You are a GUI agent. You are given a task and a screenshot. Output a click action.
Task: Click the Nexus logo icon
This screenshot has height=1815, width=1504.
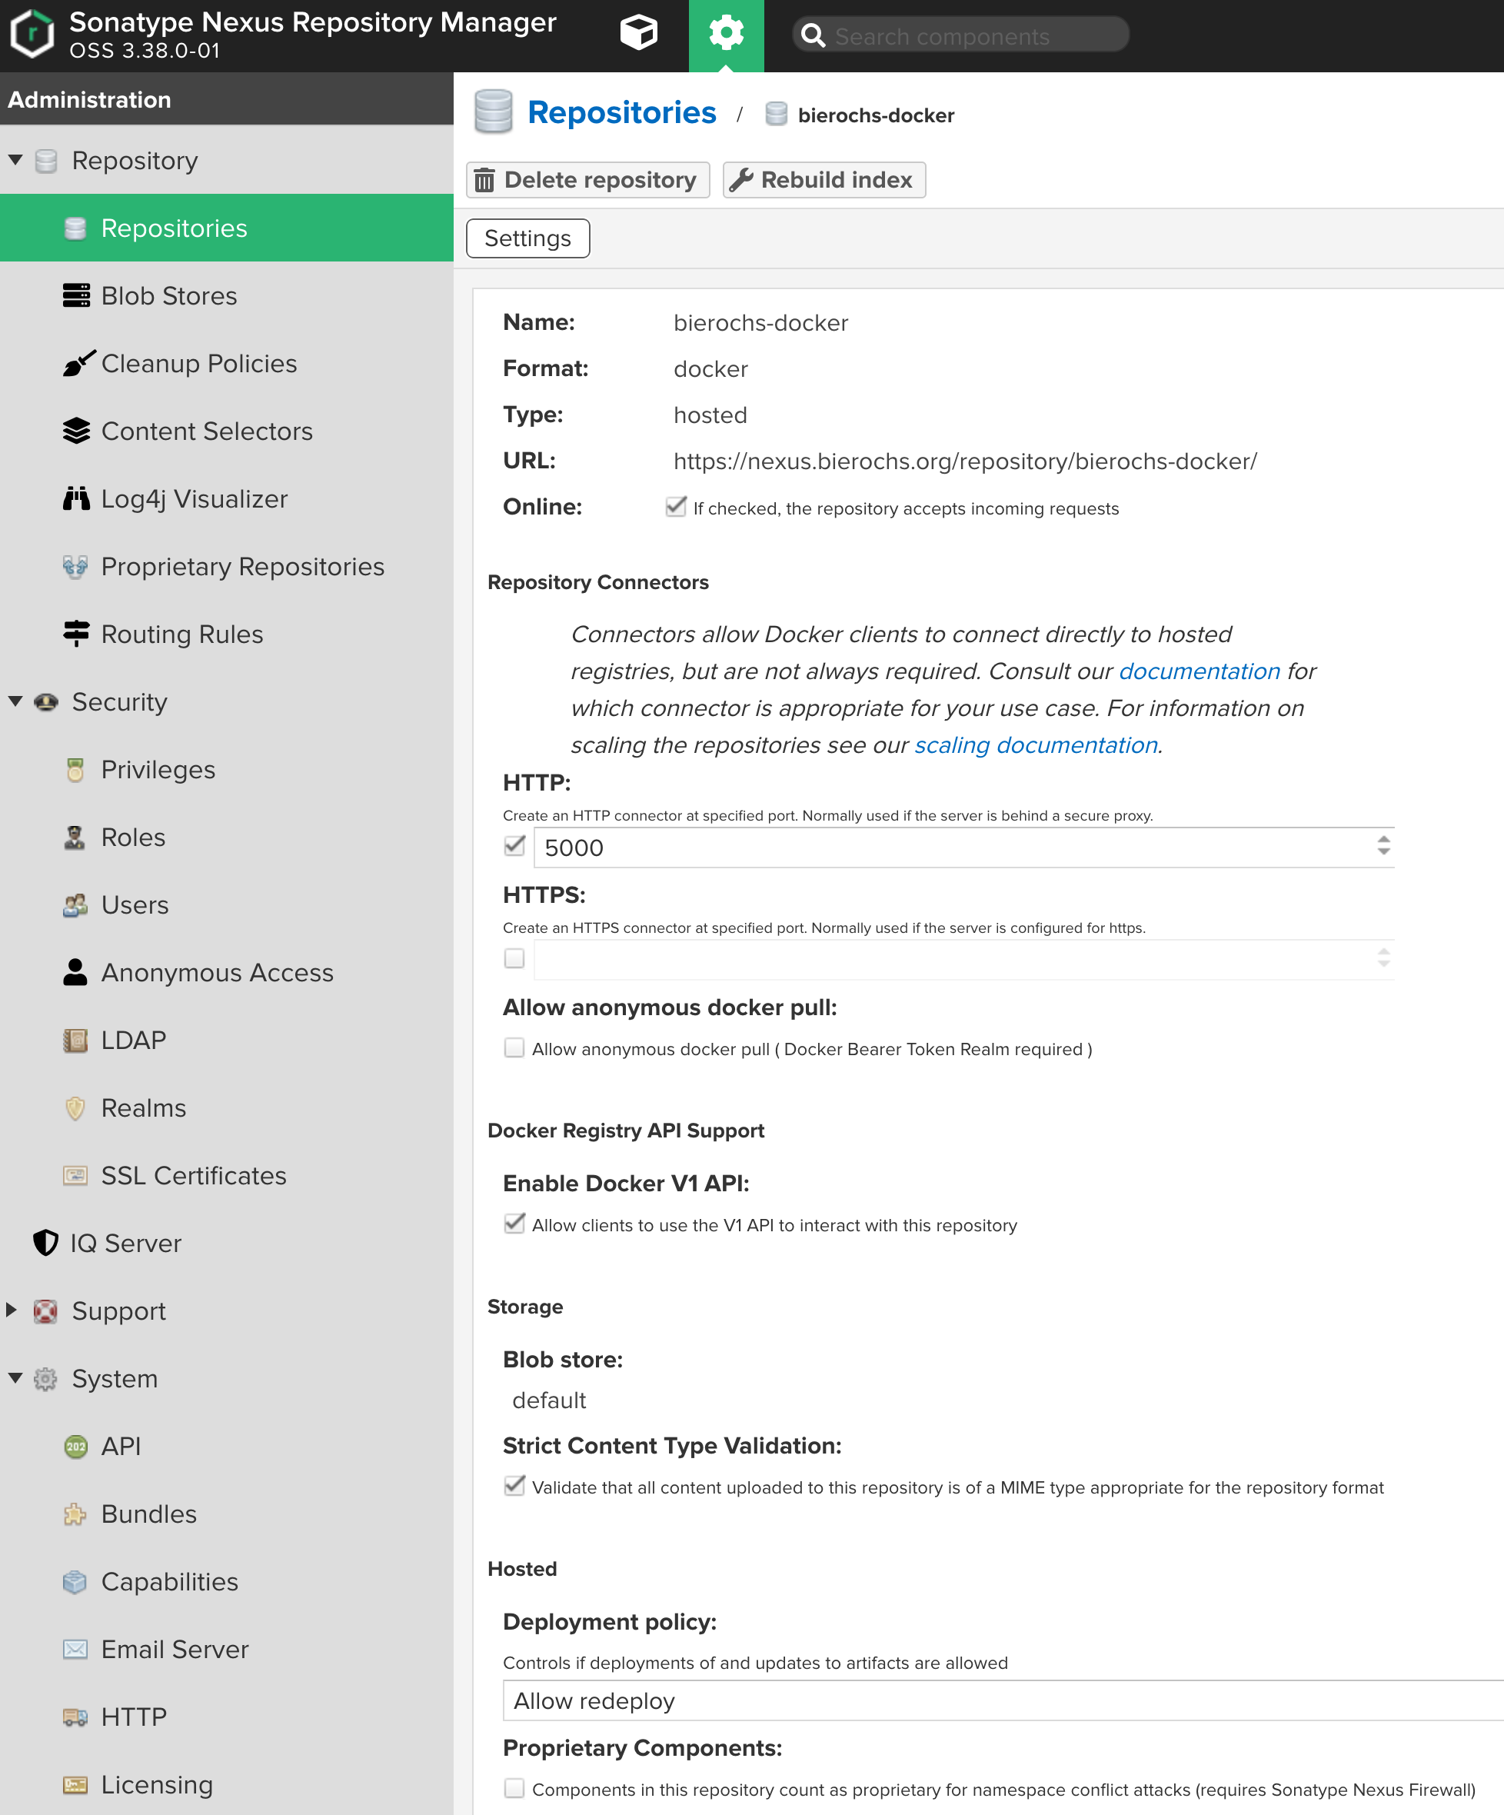(x=32, y=34)
